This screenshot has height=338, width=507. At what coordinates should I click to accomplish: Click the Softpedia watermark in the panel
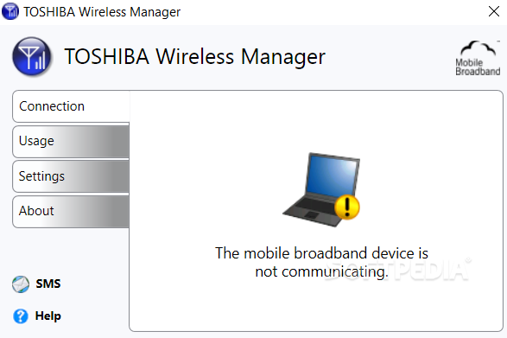397,270
